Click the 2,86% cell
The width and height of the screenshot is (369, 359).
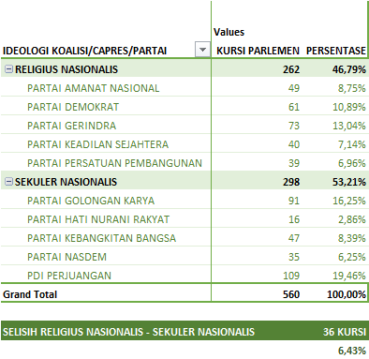(352, 219)
